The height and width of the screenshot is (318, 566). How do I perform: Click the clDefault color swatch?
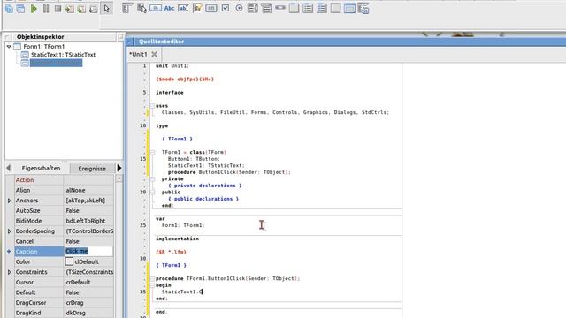click(69, 261)
